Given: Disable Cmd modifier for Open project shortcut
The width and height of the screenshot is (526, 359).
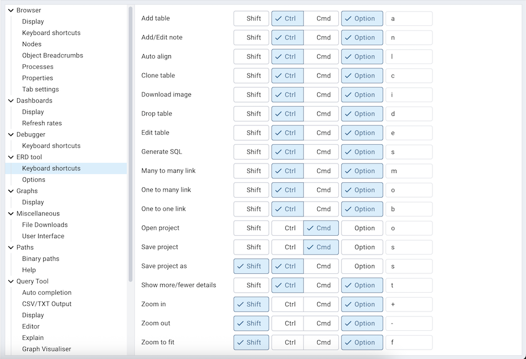Looking at the screenshot, I should pyautogui.click(x=321, y=228).
